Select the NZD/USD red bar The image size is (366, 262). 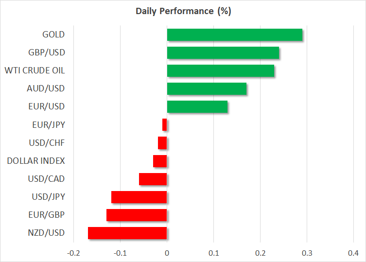(127, 233)
